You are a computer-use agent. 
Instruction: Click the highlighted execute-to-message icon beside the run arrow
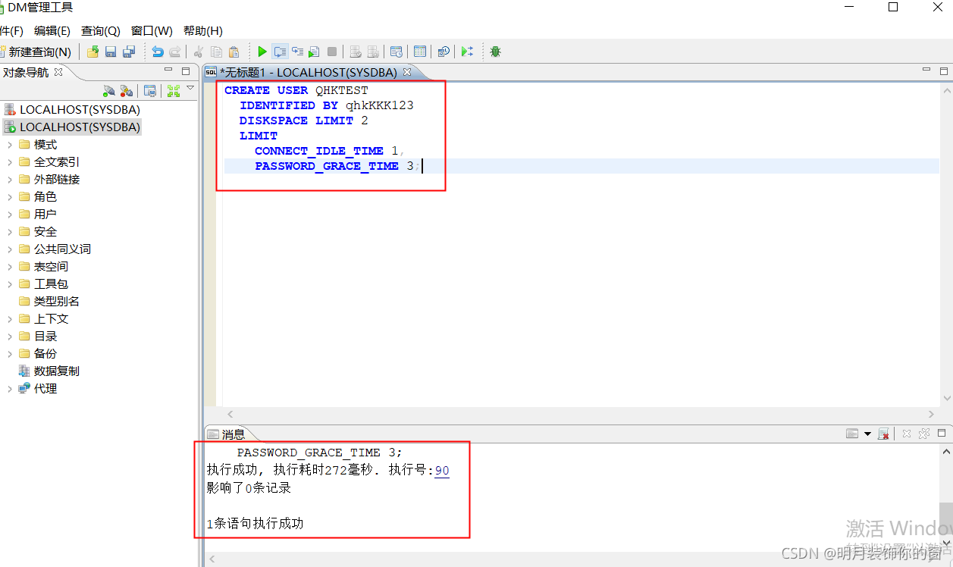coord(280,52)
